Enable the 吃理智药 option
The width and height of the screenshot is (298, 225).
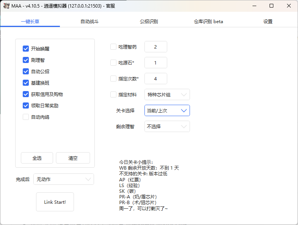113,47
